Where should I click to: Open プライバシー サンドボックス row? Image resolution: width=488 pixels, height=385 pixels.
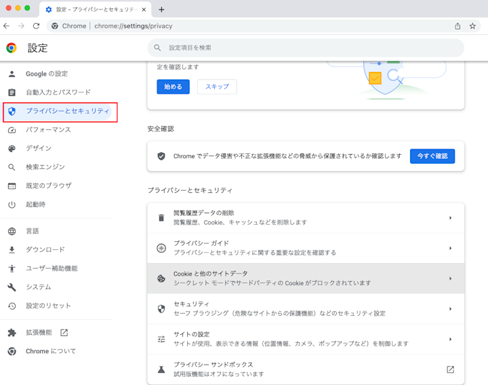coord(306,369)
